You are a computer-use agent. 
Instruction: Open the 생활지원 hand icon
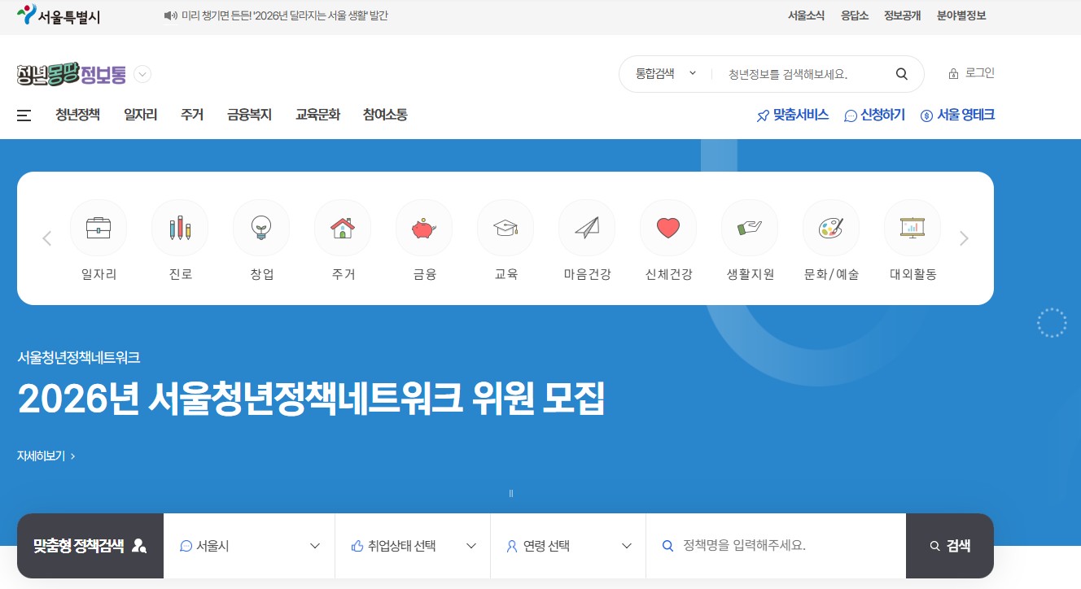(750, 228)
